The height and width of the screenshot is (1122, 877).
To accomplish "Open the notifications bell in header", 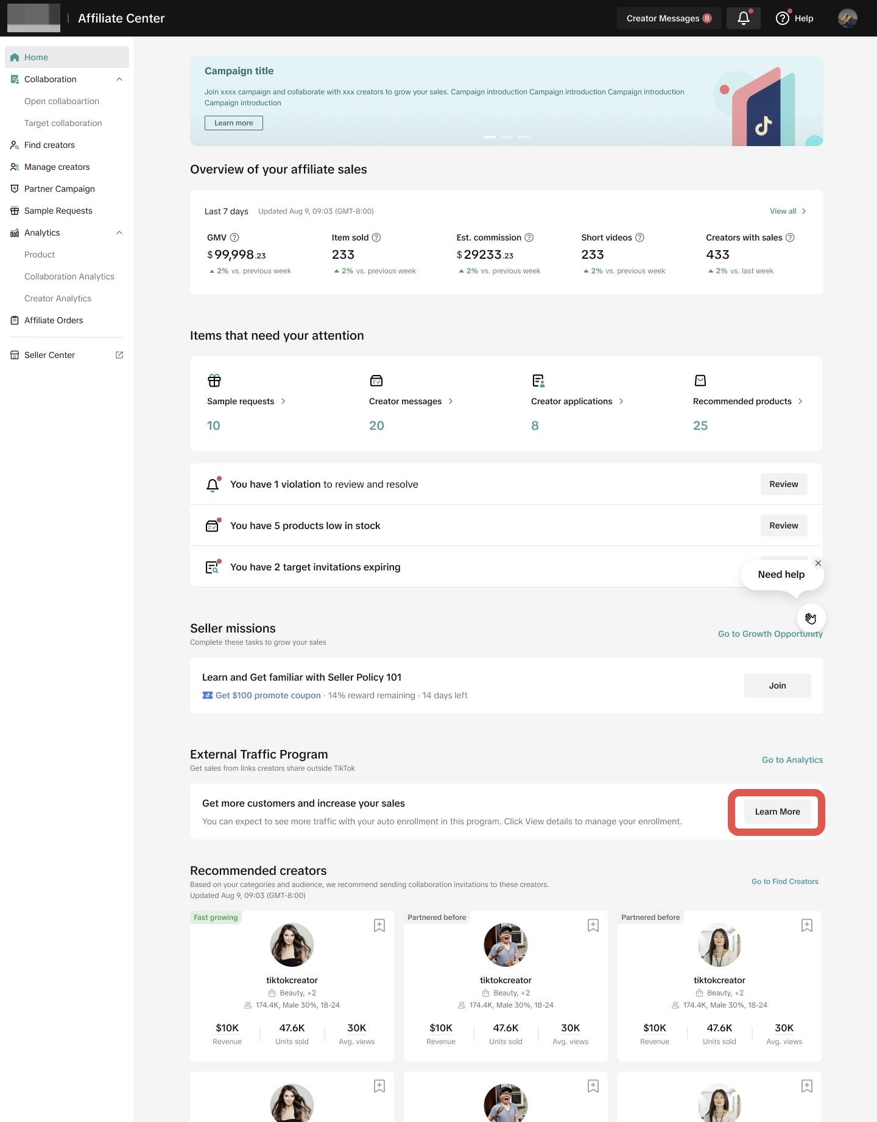I will [743, 18].
